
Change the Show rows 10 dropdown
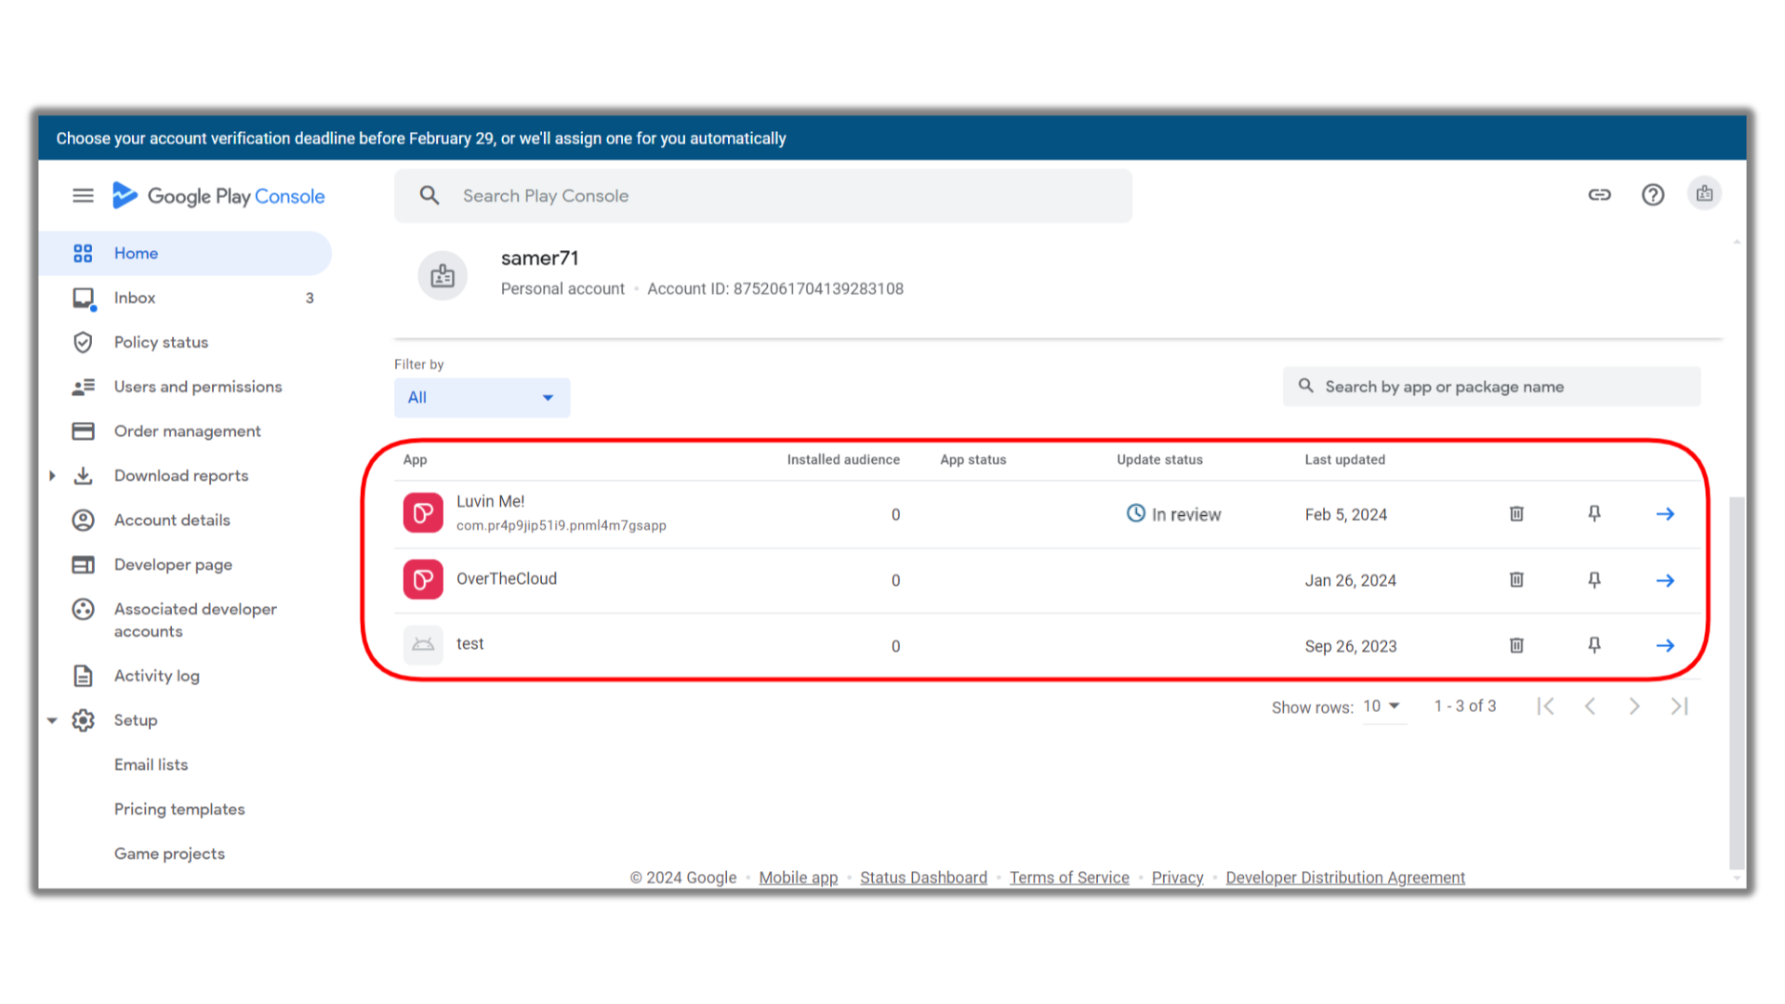[1382, 707]
